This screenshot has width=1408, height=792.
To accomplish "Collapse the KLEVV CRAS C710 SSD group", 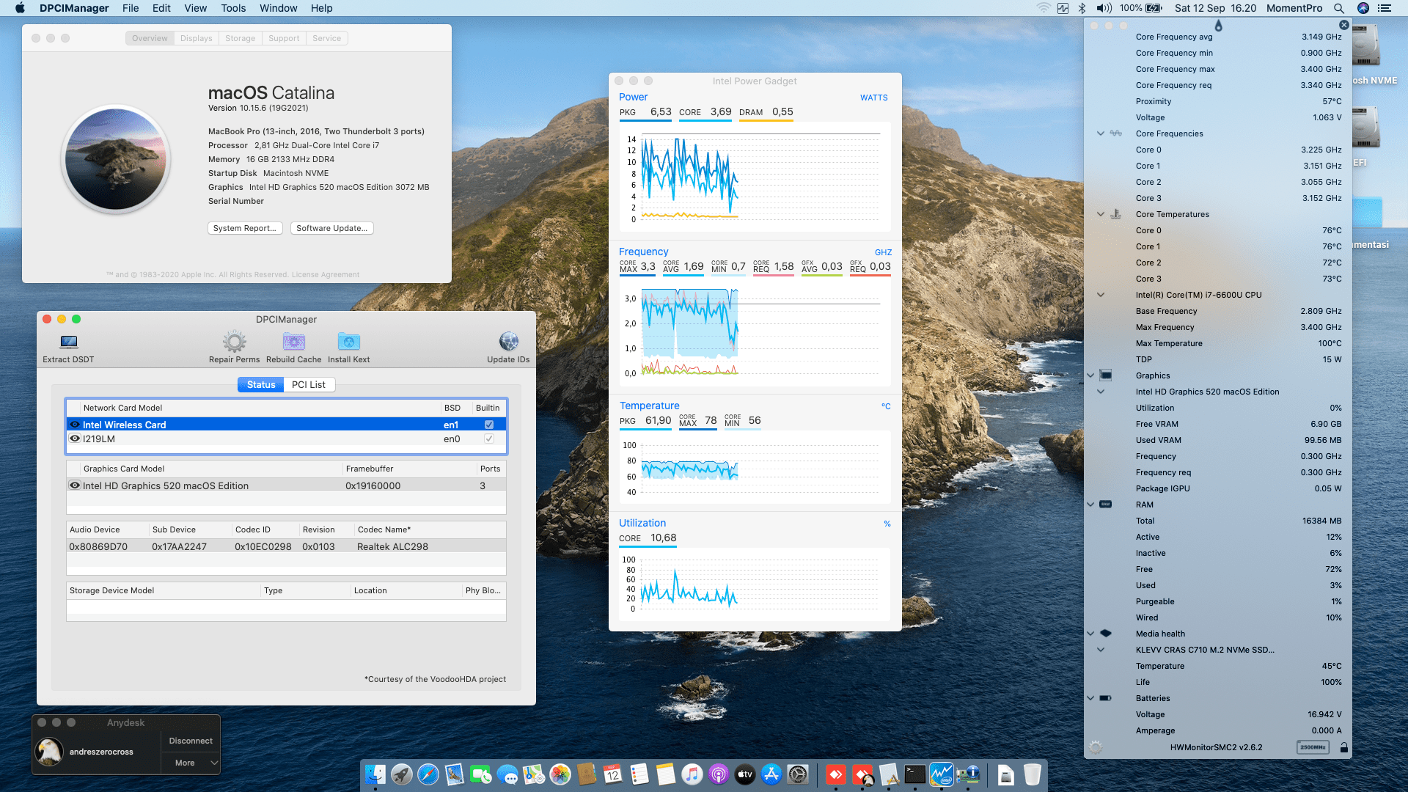I will 1101,650.
